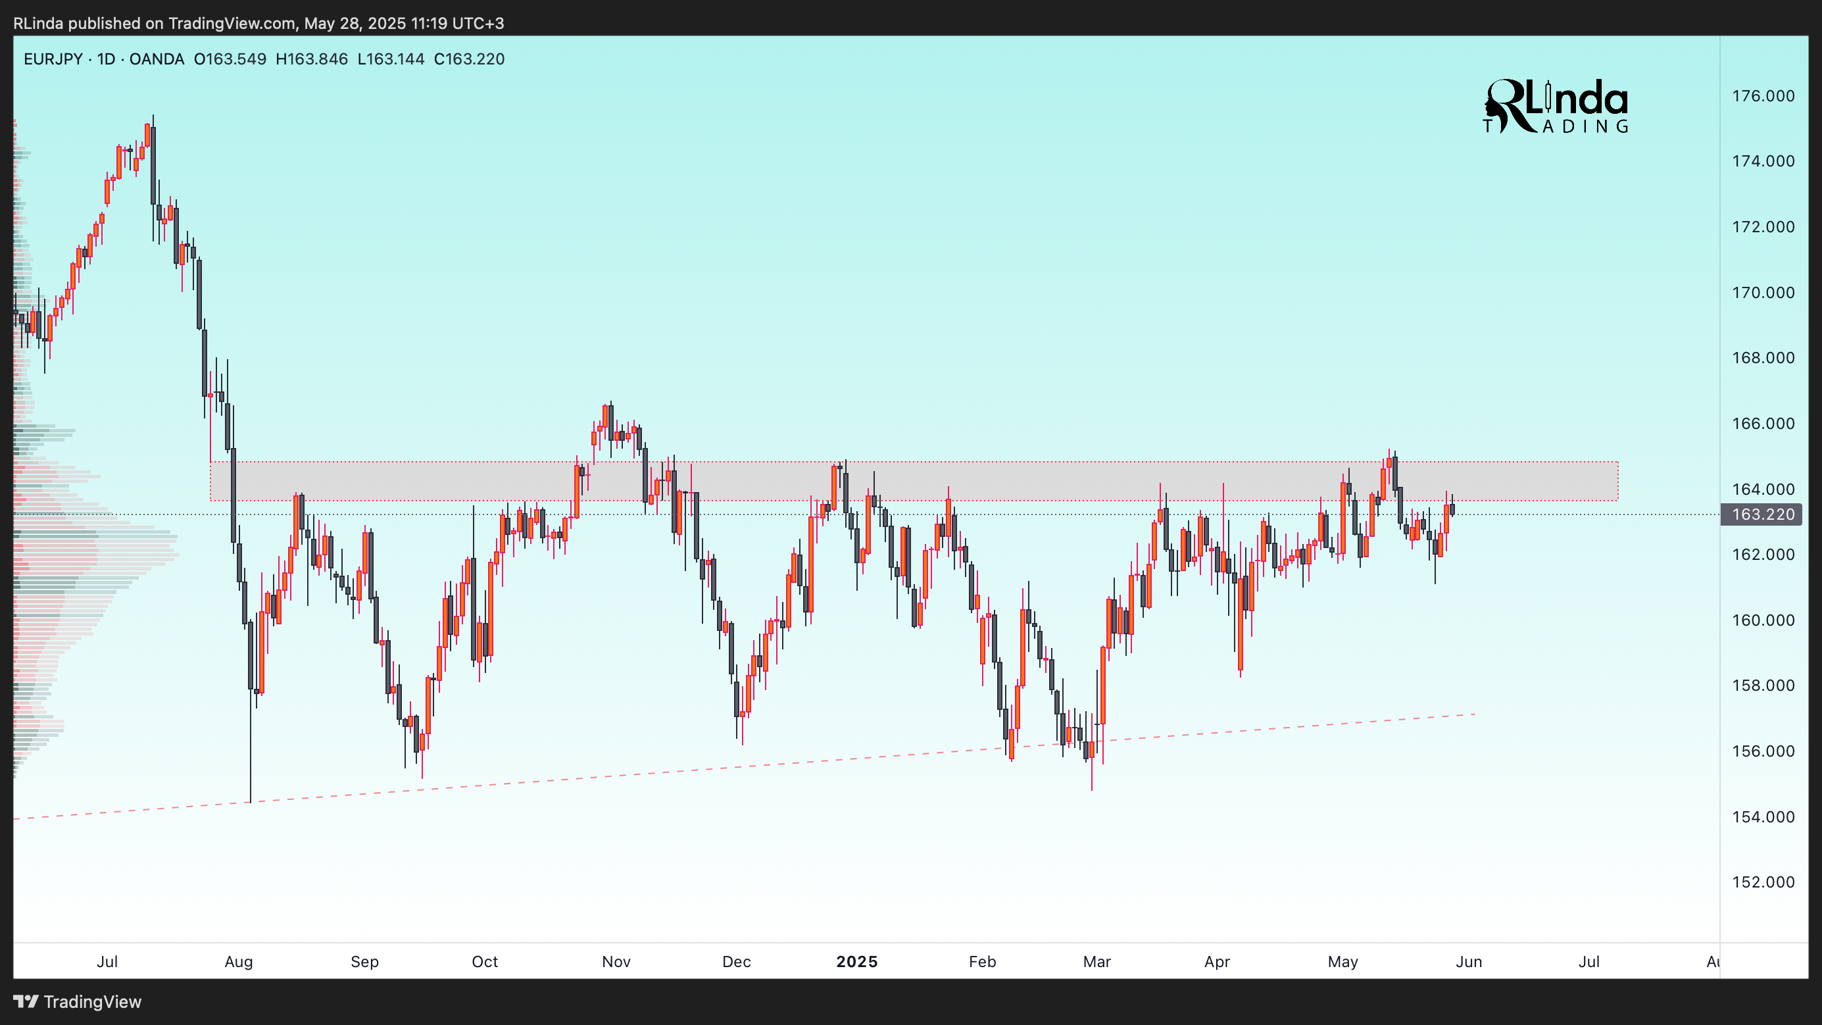Image resolution: width=1822 pixels, height=1025 pixels.
Task: Click the 172.000 price axis label
Action: 1763,227
